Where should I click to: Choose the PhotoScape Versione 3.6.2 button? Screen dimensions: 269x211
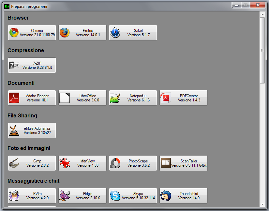click(133, 163)
